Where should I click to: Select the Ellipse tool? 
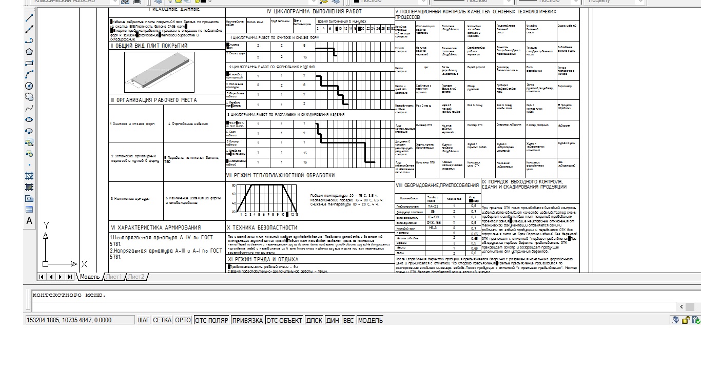[x=29, y=119]
